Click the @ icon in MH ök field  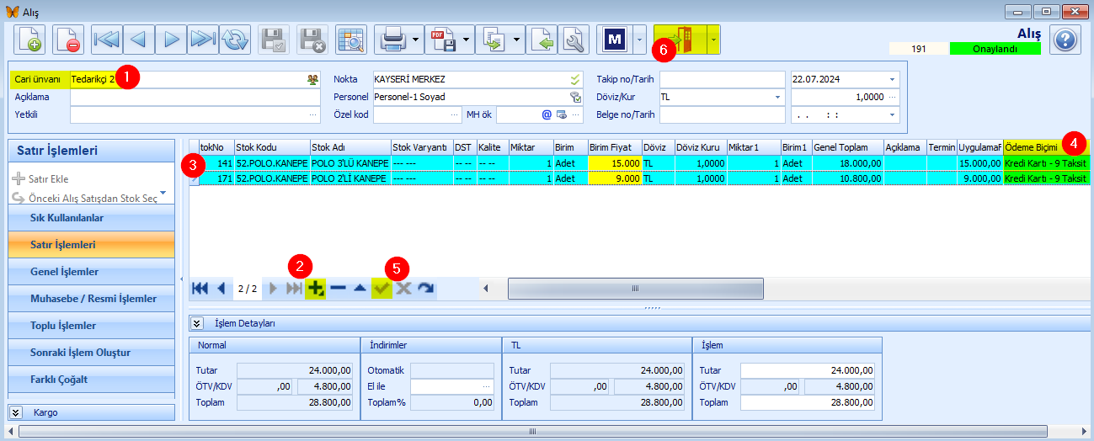pos(546,114)
